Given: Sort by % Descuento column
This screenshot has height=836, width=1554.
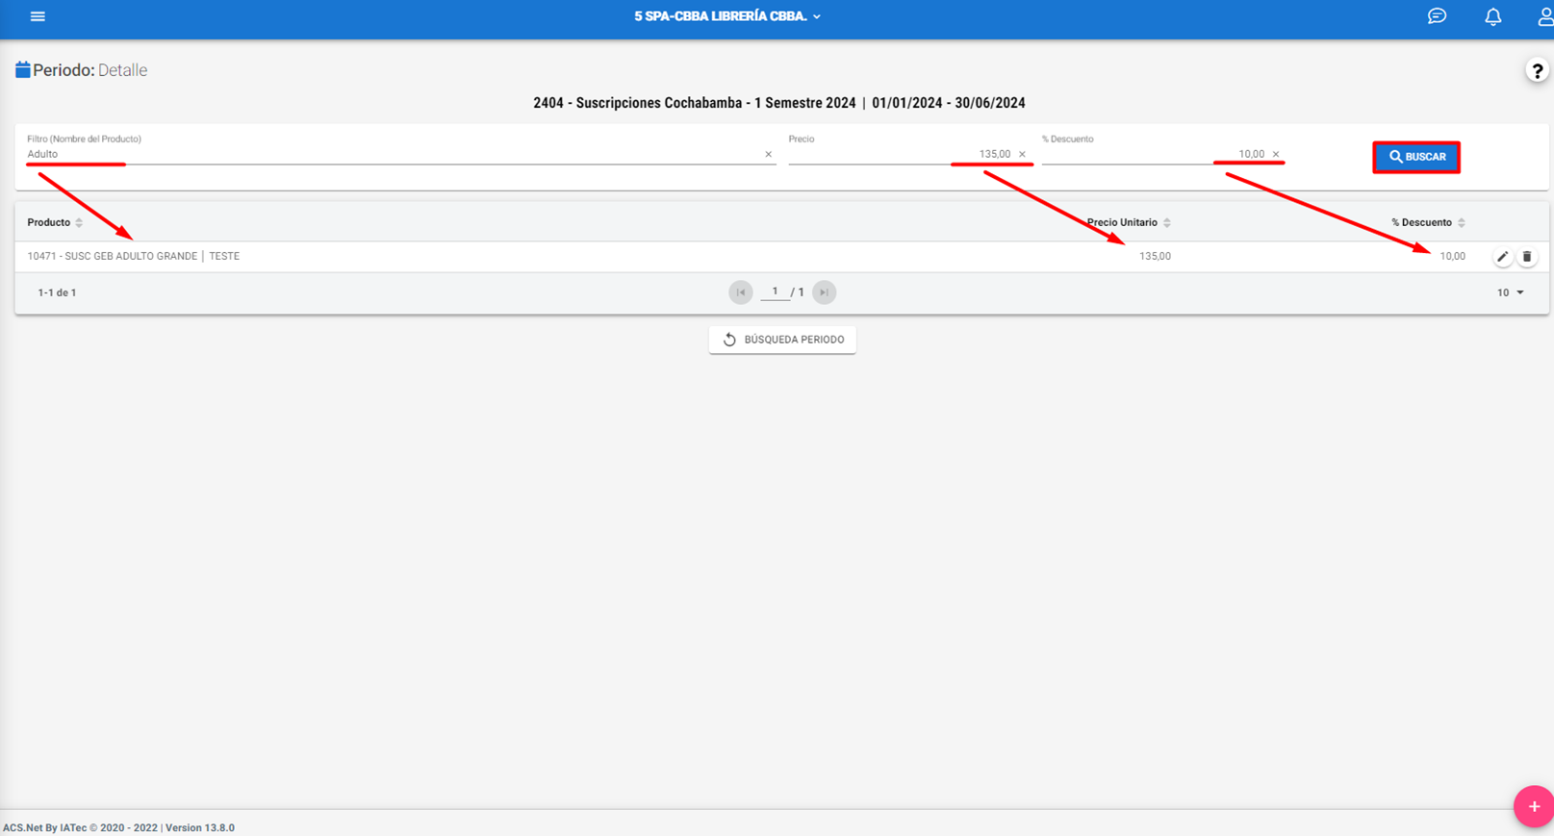Looking at the screenshot, I should (1428, 222).
